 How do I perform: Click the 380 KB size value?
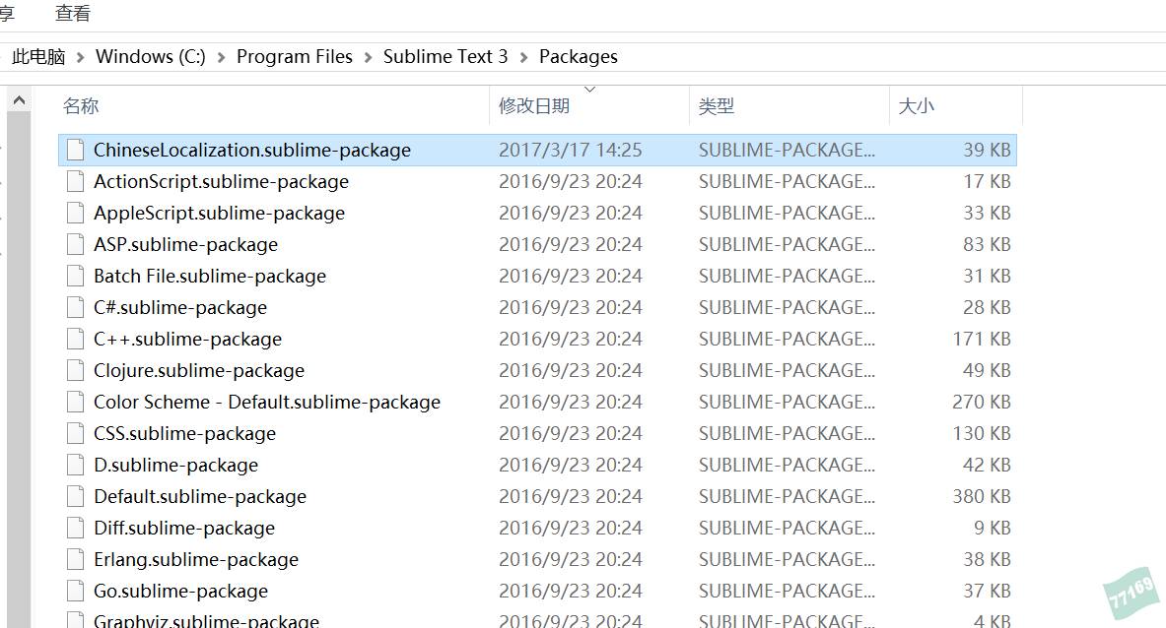[x=982, y=496]
